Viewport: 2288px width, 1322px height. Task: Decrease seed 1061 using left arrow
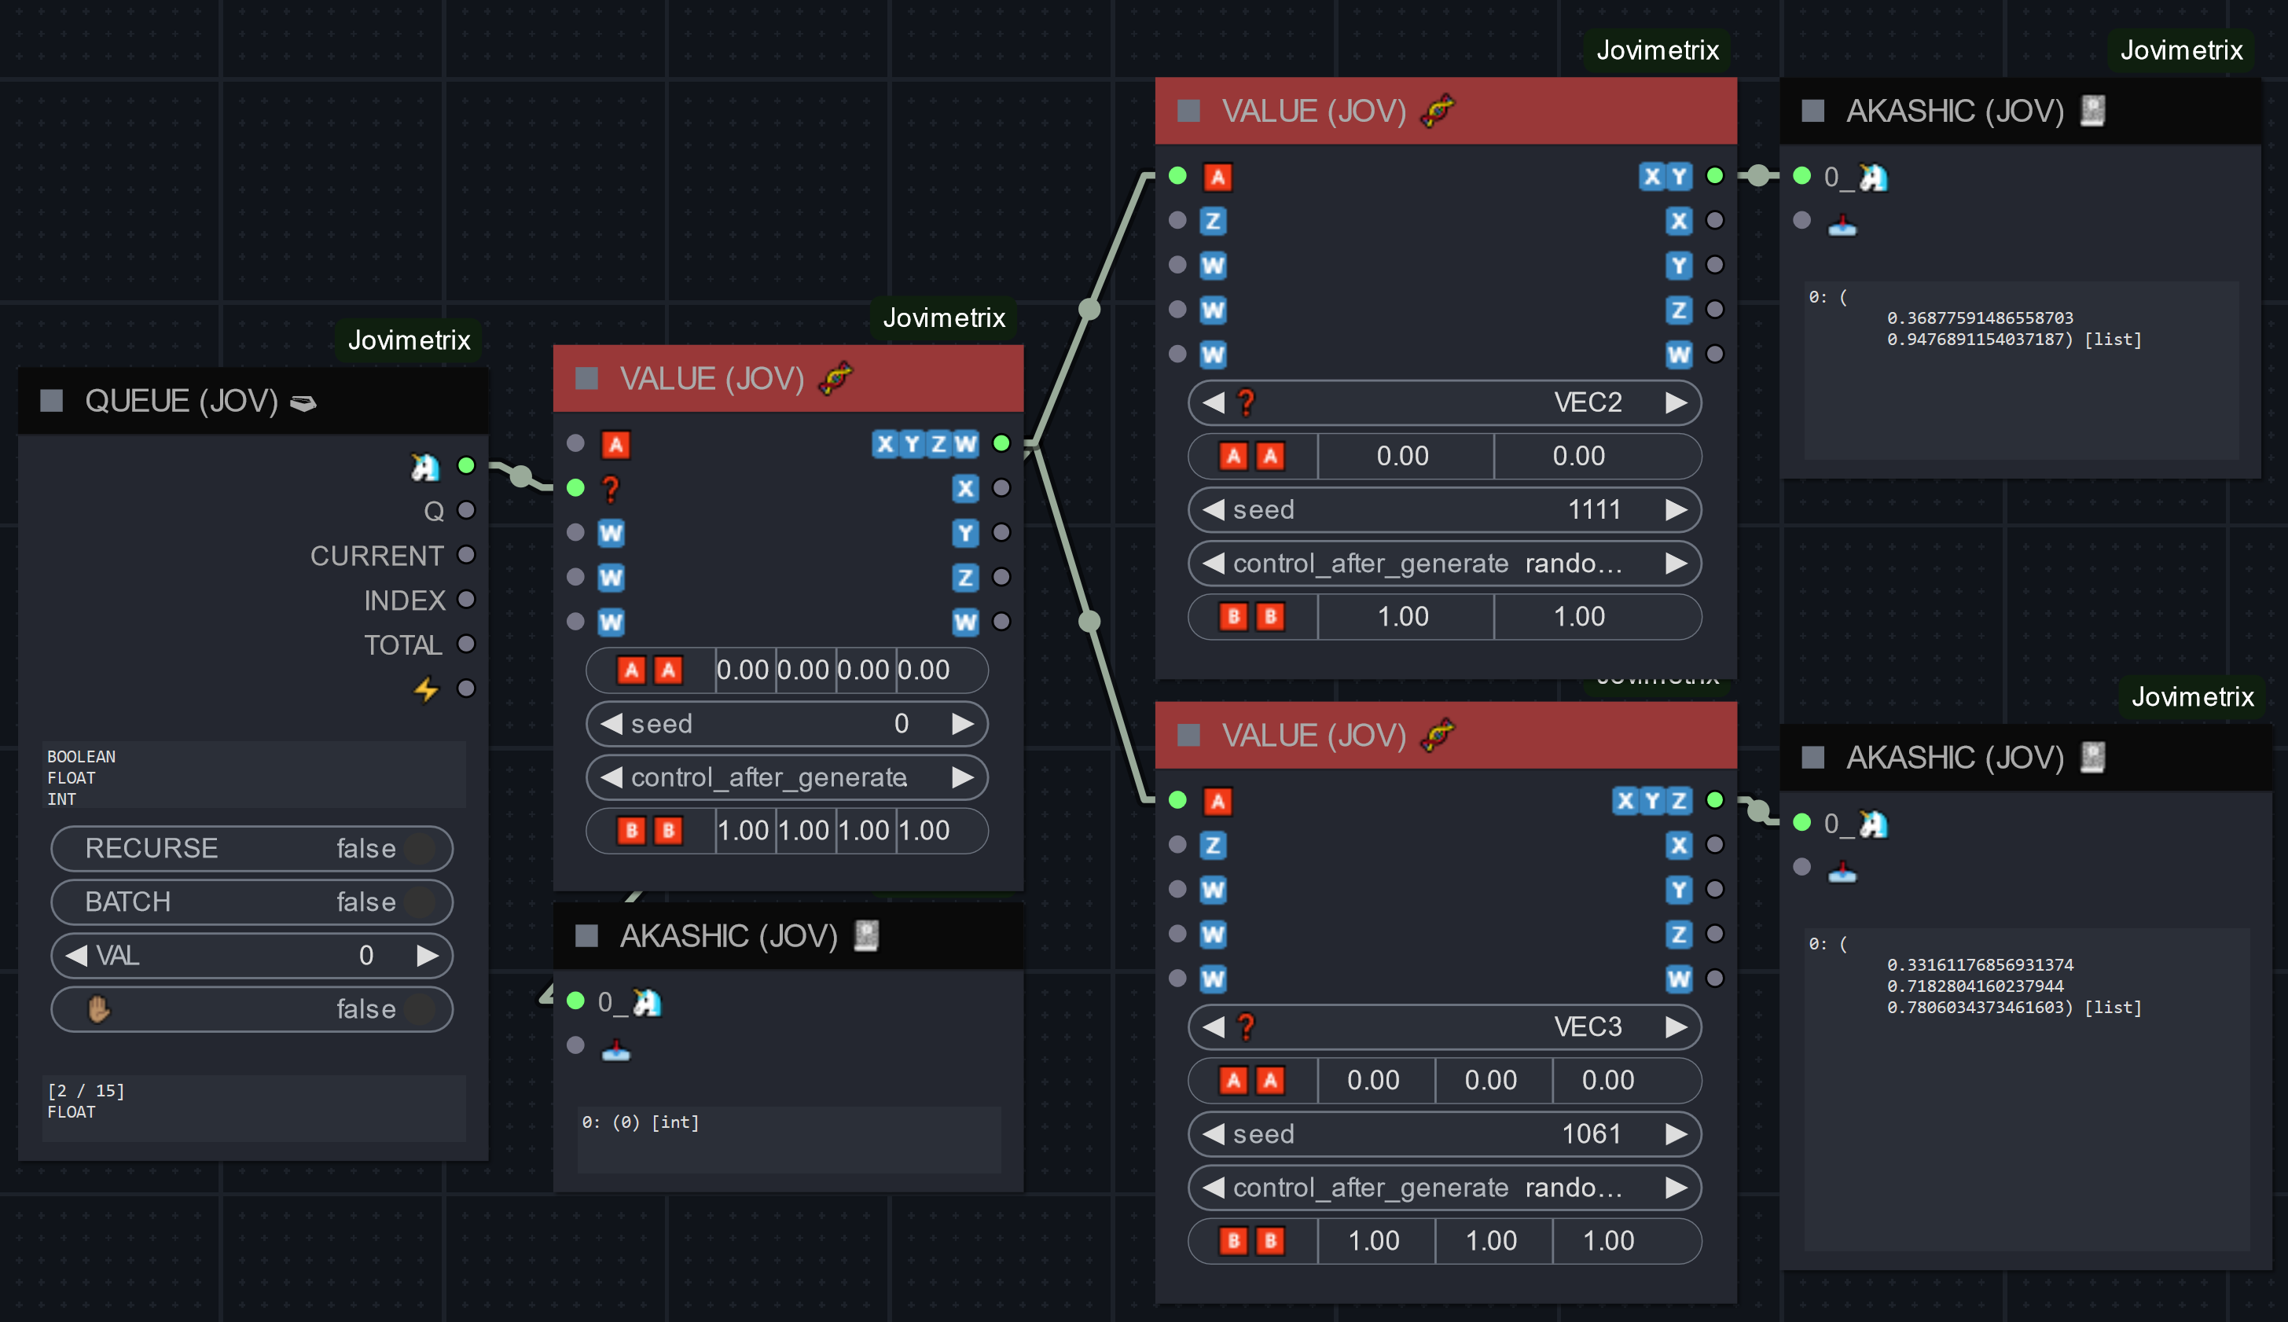point(1212,1134)
